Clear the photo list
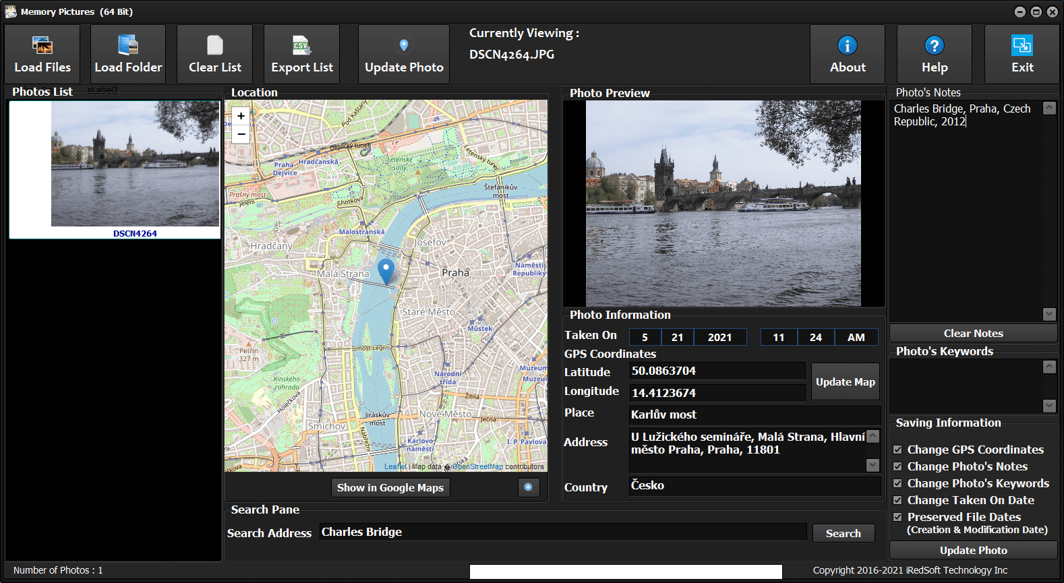Screen dimensions: 1064x583 click(214, 54)
